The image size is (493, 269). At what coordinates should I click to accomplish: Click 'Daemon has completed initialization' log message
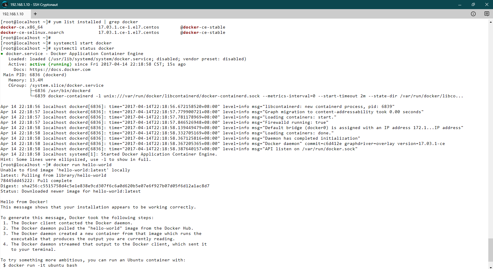pos(311,138)
